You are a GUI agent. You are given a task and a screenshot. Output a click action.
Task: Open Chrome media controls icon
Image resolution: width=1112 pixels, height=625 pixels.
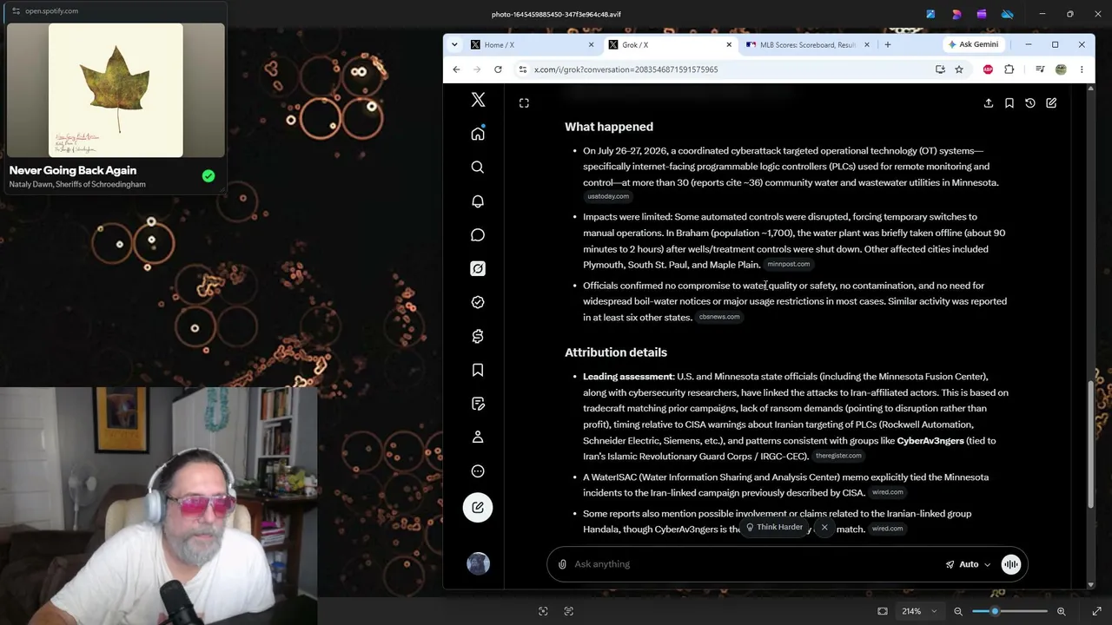tap(1040, 69)
